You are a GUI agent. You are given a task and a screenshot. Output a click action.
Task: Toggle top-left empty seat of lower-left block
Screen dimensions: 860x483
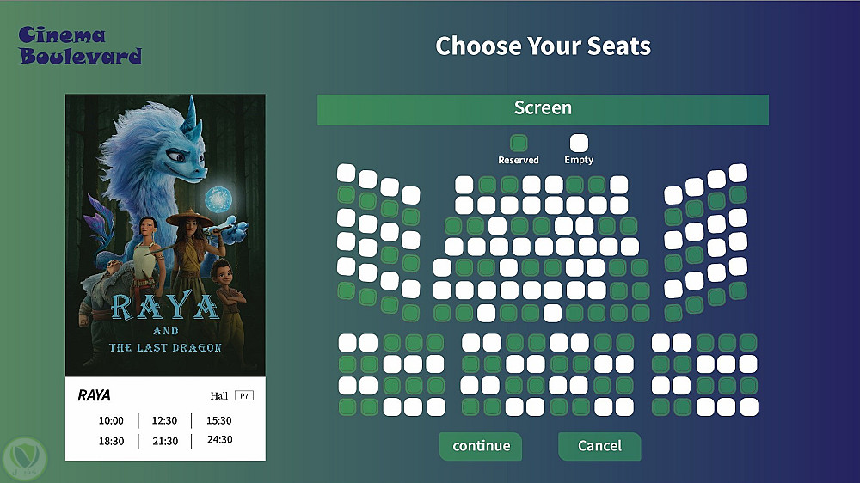click(x=347, y=343)
